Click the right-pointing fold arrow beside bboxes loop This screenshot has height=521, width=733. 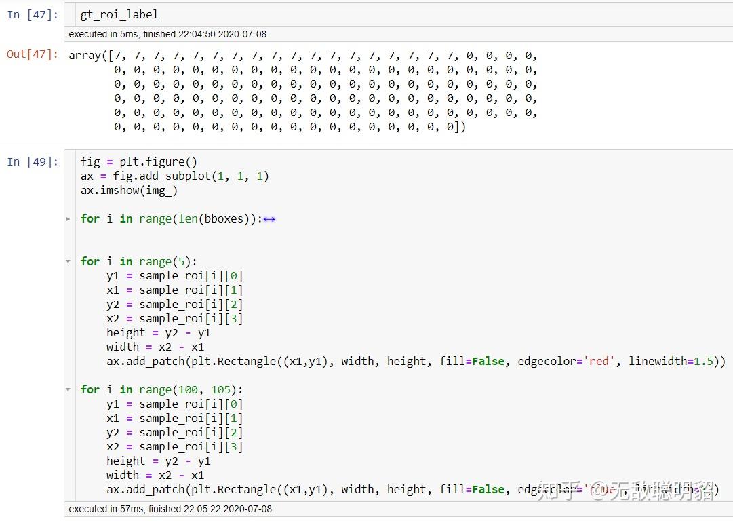click(68, 218)
